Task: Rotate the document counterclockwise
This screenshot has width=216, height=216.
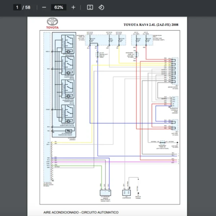Action: pyautogui.click(x=101, y=7)
